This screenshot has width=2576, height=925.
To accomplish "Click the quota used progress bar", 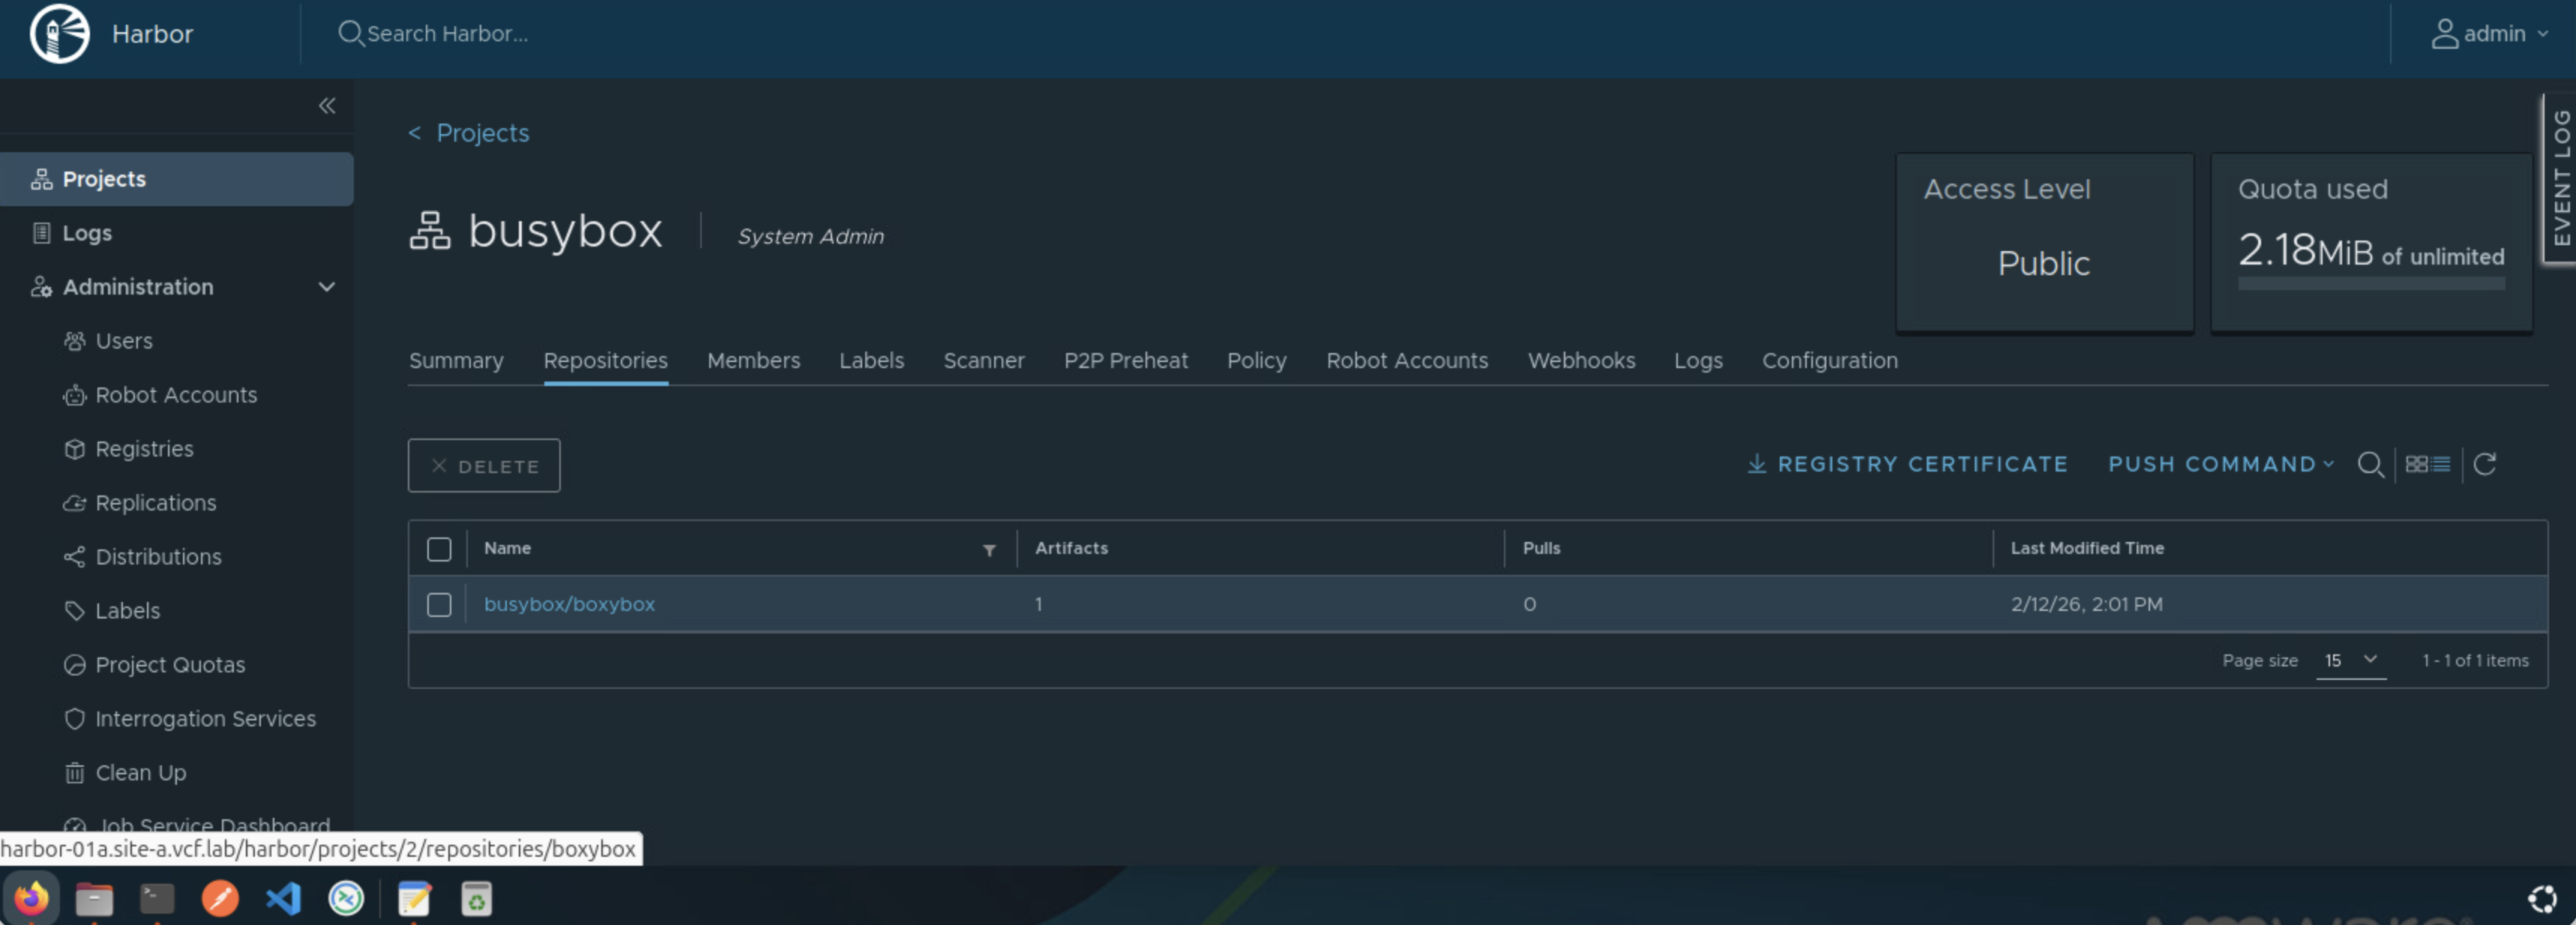I will coord(2371,284).
